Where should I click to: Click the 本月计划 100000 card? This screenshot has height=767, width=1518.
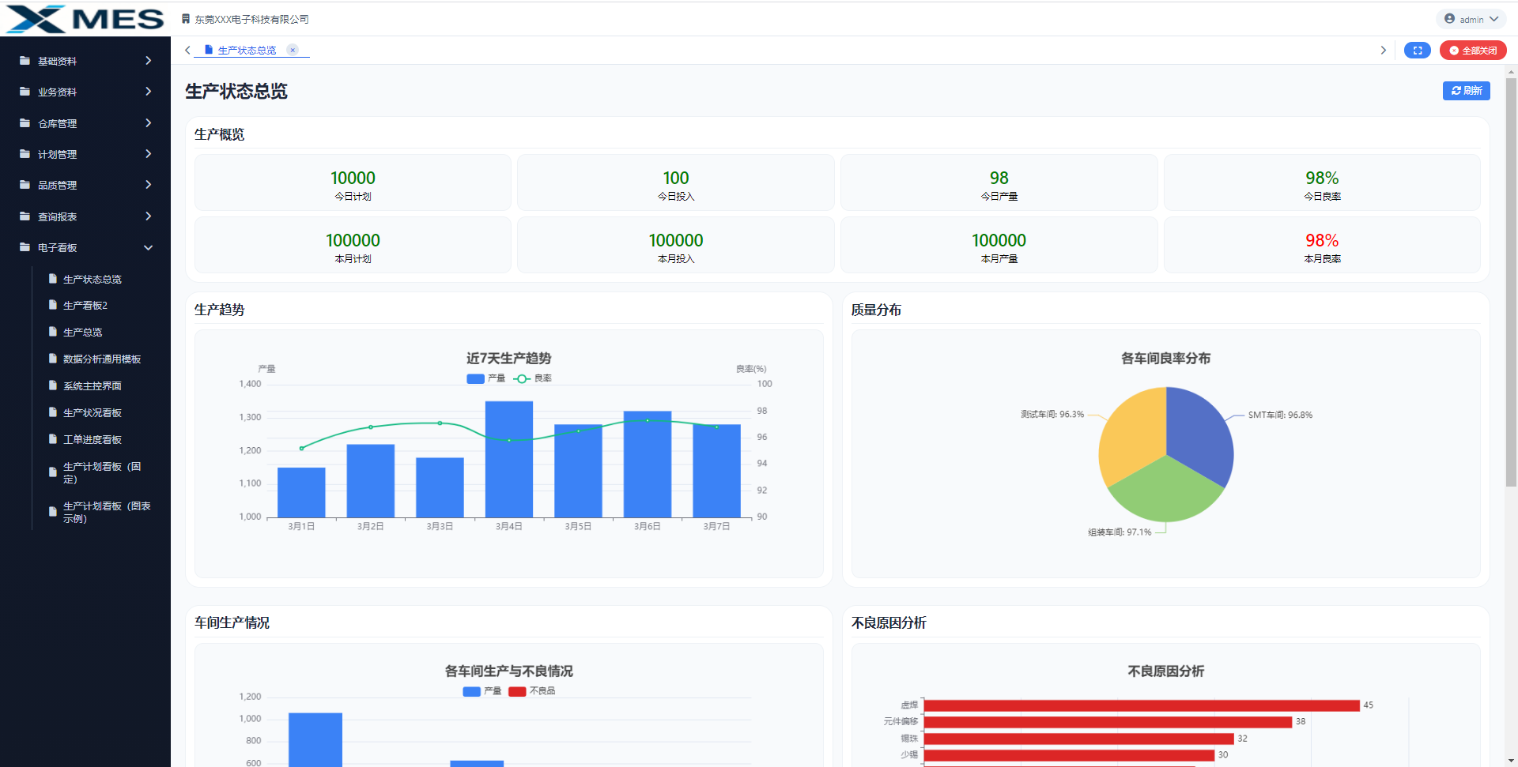pos(353,246)
